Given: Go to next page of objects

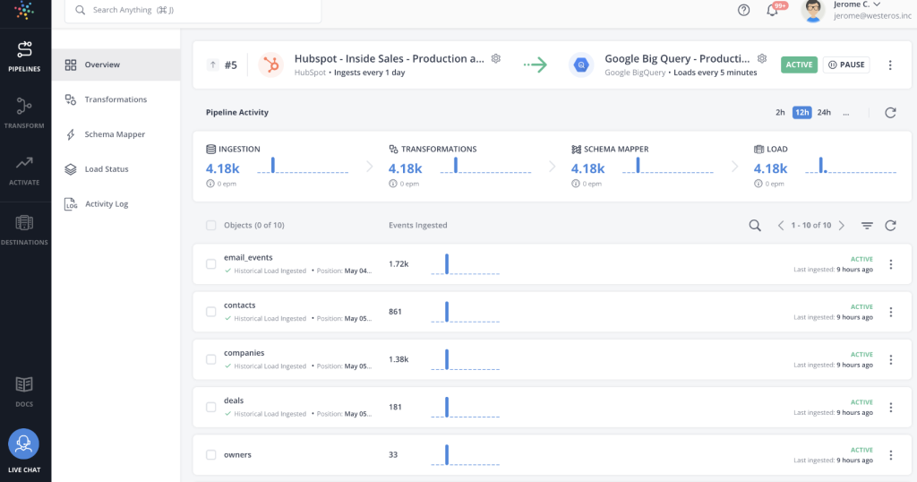Looking at the screenshot, I should (842, 225).
